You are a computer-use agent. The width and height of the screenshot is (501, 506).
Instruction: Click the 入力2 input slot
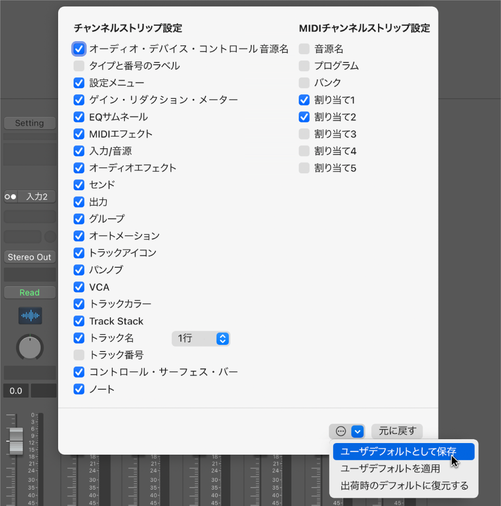pos(30,197)
